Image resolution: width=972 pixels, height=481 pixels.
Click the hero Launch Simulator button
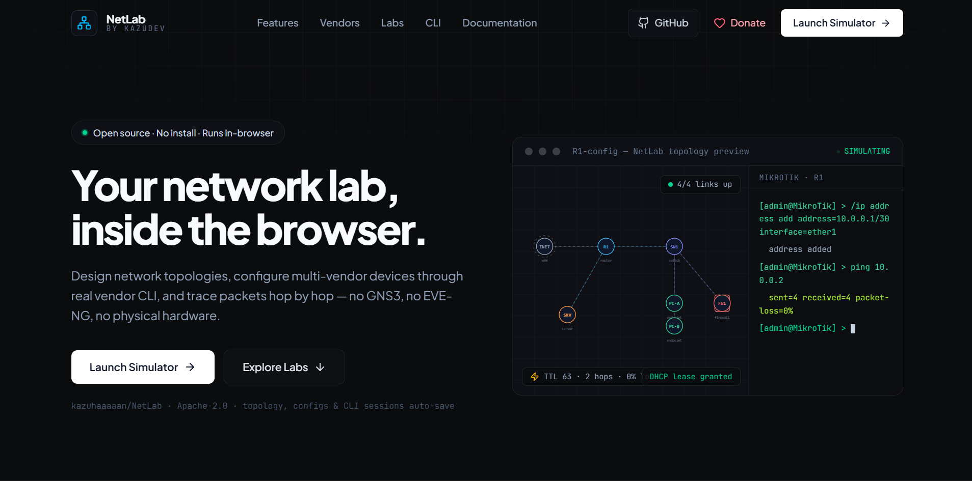pyautogui.click(x=143, y=367)
